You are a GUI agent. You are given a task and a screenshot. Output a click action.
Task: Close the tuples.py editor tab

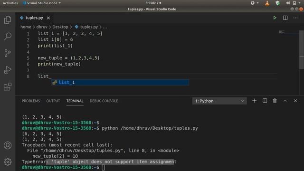click(x=48, y=18)
